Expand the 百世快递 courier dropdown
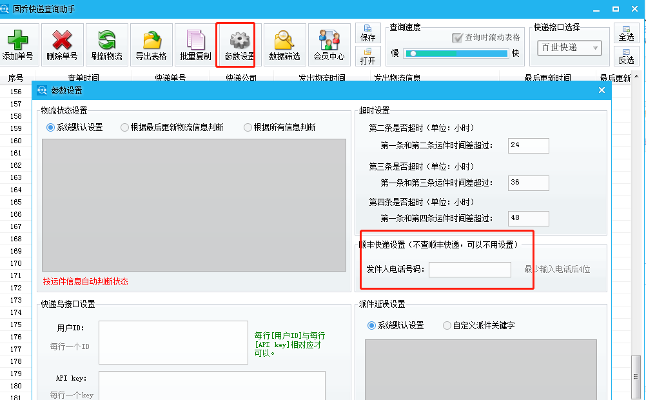This screenshot has width=646, height=400. click(x=595, y=48)
